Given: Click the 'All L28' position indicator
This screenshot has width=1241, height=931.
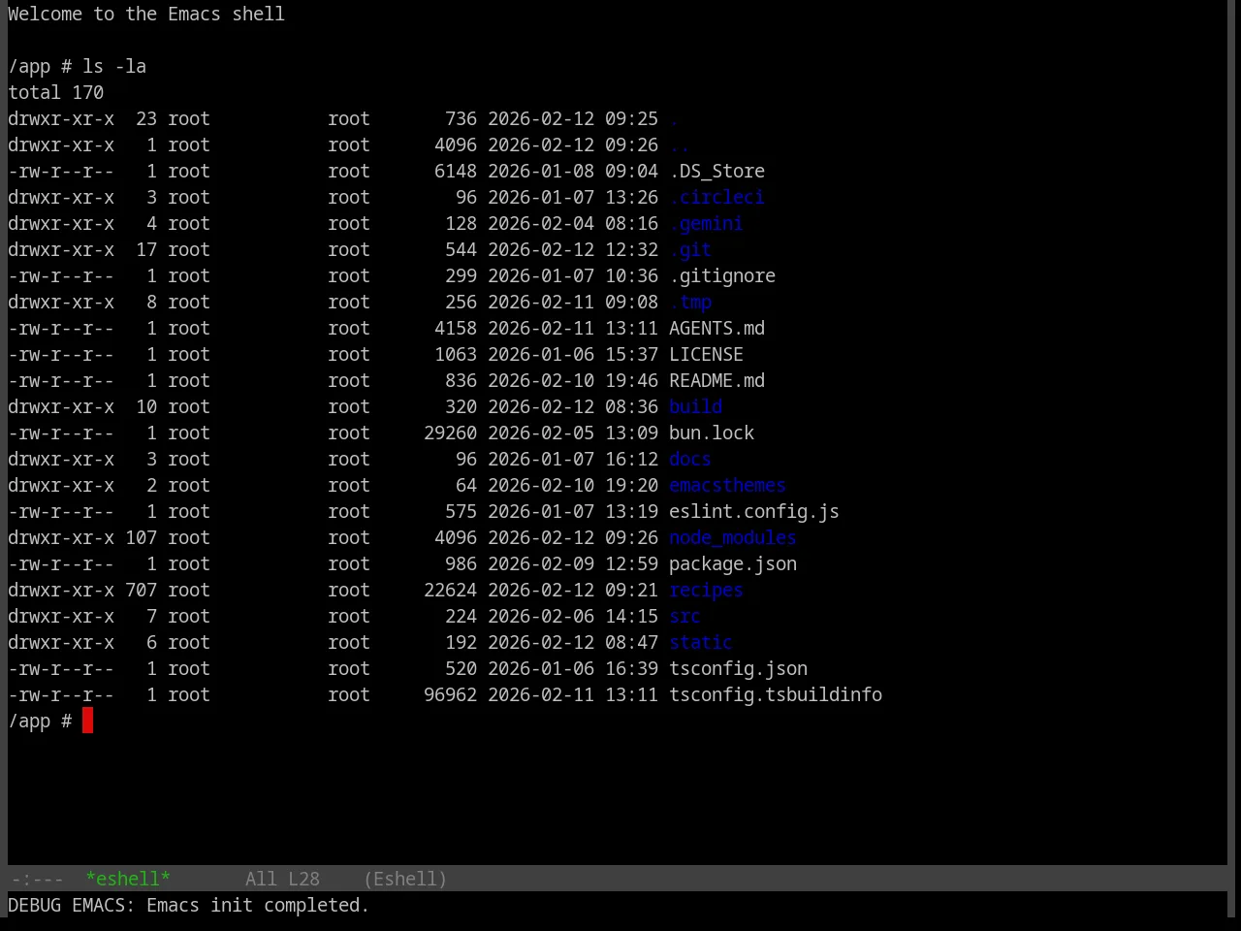Looking at the screenshot, I should coord(282,879).
